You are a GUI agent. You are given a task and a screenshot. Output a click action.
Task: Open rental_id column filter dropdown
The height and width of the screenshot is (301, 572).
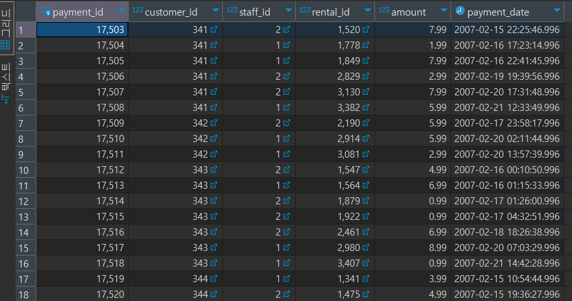pos(368,10)
